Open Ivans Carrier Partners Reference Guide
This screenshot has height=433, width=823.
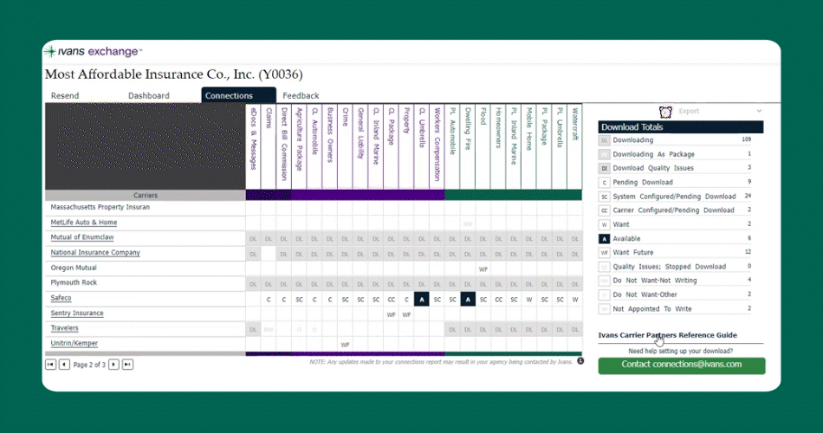click(669, 335)
